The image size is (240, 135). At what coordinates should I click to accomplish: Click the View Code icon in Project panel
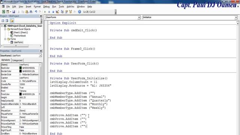(x=3, y=21)
